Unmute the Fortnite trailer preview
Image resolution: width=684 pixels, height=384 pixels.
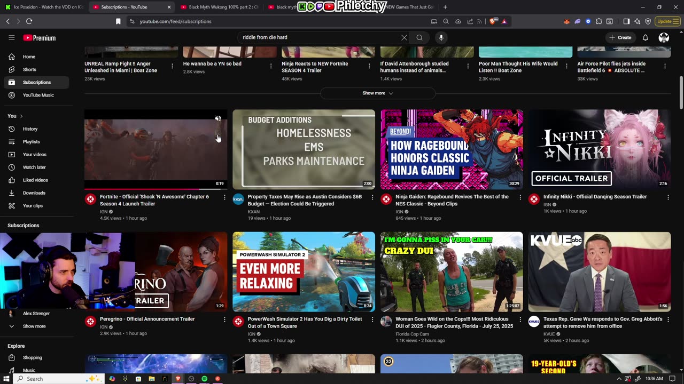218,118
